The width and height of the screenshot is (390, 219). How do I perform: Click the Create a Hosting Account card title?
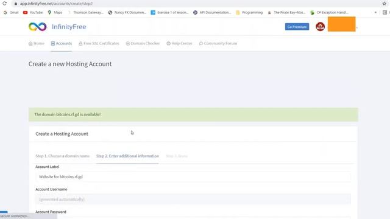click(x=62, y=134)
